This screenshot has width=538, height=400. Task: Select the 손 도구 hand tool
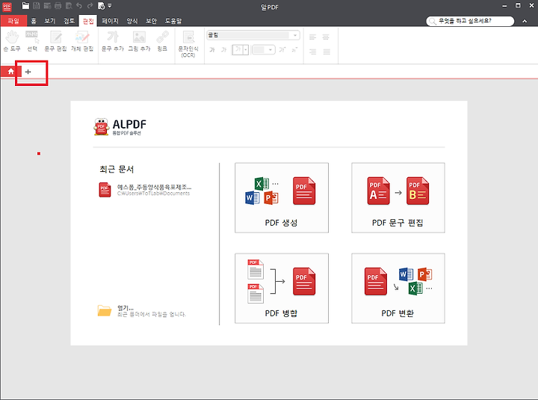(x=12, y=41)
